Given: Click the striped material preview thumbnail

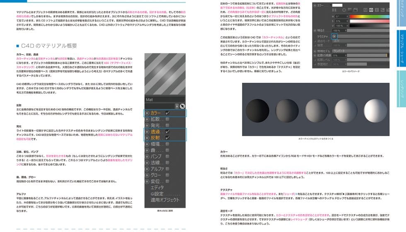Looking at the screenshot, I should [165, 74].
